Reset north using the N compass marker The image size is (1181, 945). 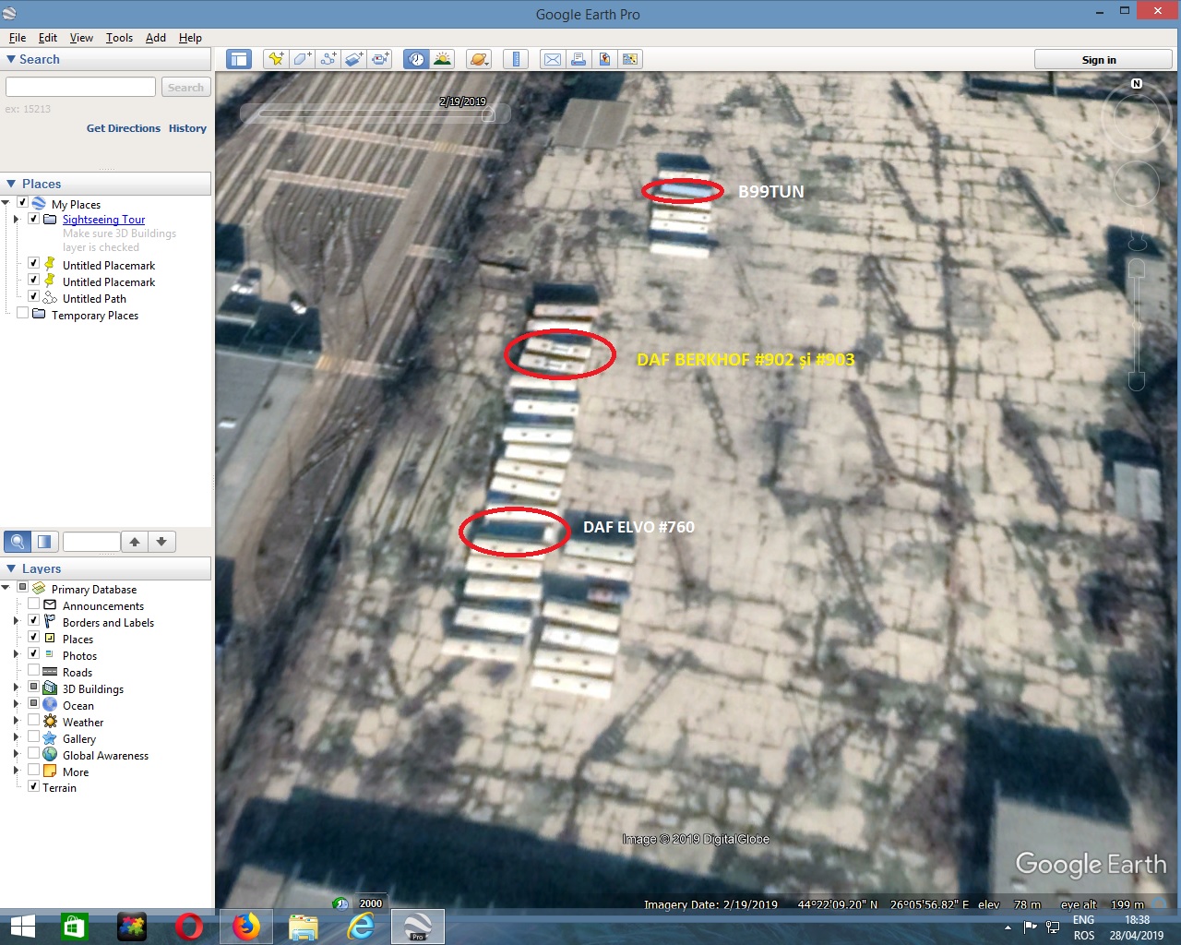coord(1137,84)
